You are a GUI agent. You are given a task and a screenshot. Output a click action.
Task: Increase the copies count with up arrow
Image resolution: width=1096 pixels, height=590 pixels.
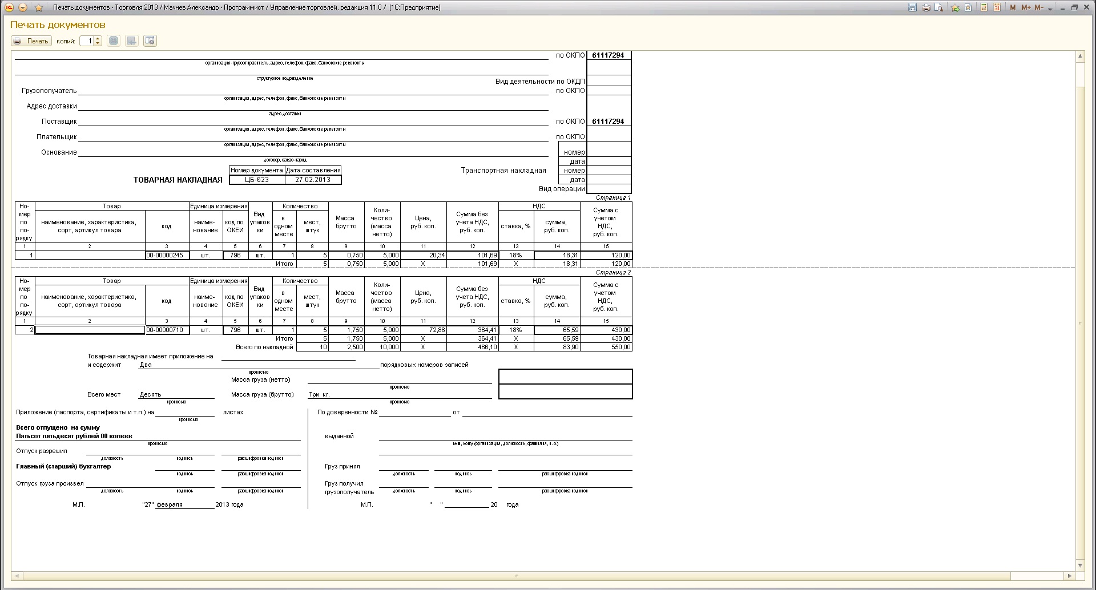pyautogui.click(x=98, y=38)
